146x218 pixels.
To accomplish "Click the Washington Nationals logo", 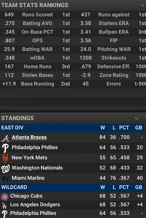I will [5, 169].
